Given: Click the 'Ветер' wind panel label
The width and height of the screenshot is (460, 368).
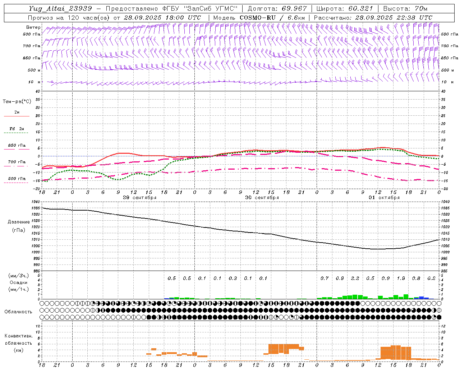Looking at the screenshot, I should click(x=33, y=27).
